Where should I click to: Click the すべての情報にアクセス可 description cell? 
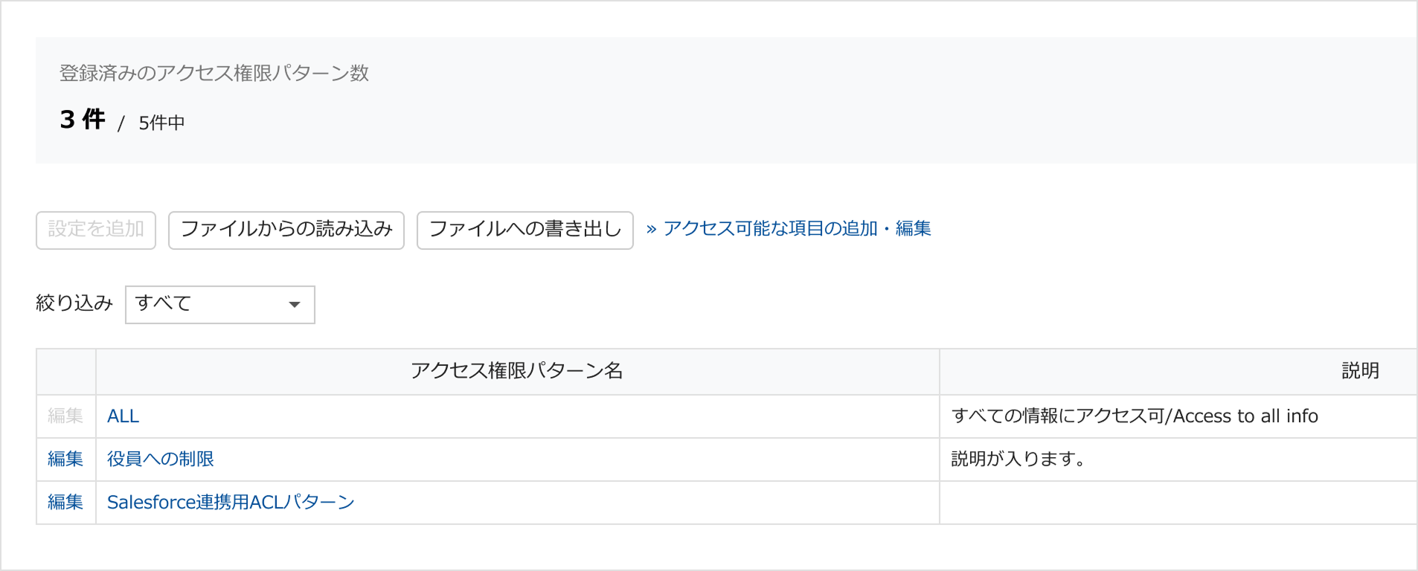click(x=1135, y=416)
